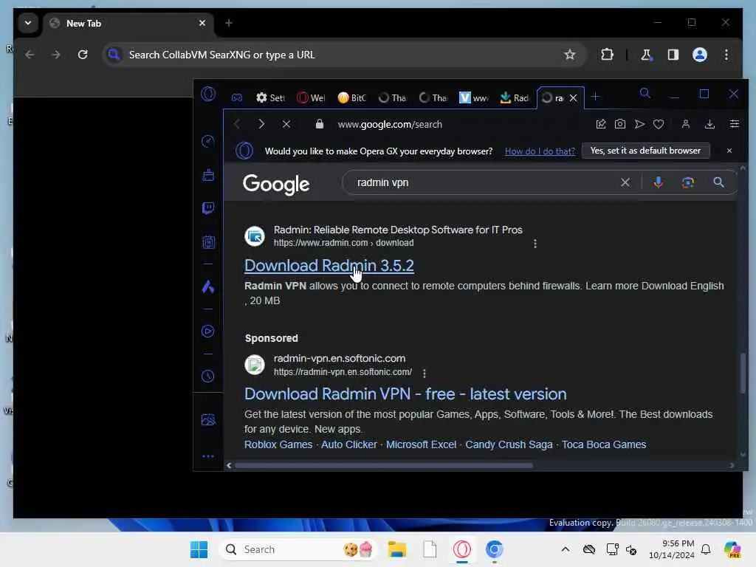Viewport: 756px width, 567px height.
Task: Click Opera tab search magnifier icon
Action: click(x=645, y=94)
